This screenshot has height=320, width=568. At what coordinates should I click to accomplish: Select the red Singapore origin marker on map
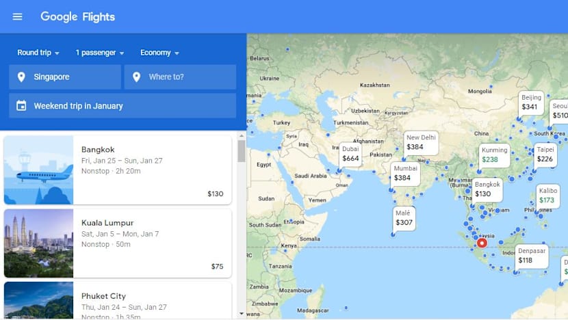pyautogui.click(x=481, y=243)
